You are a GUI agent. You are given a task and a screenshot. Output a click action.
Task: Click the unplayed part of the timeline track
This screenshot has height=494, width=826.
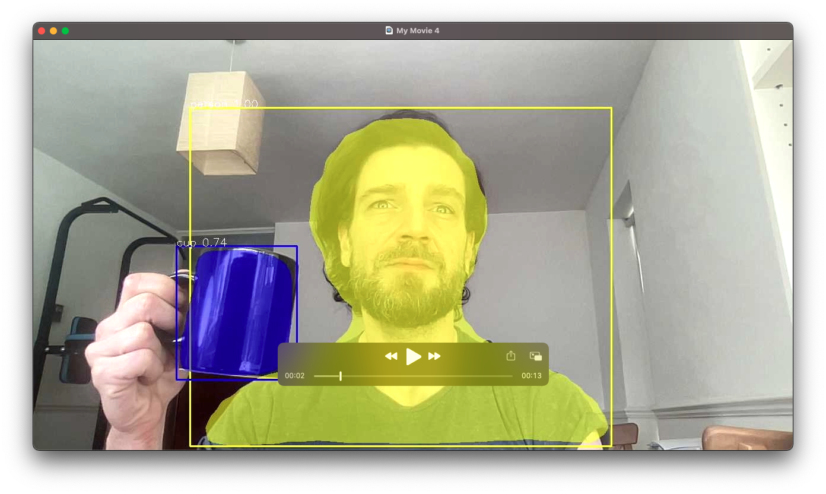tap(427, 376)
